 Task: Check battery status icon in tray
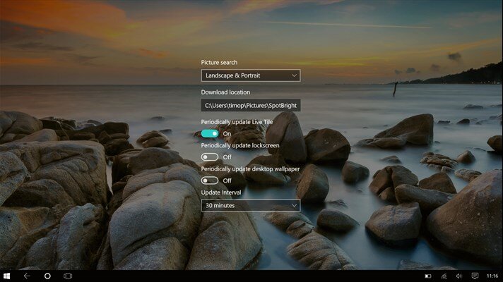[x=428, y=276]
